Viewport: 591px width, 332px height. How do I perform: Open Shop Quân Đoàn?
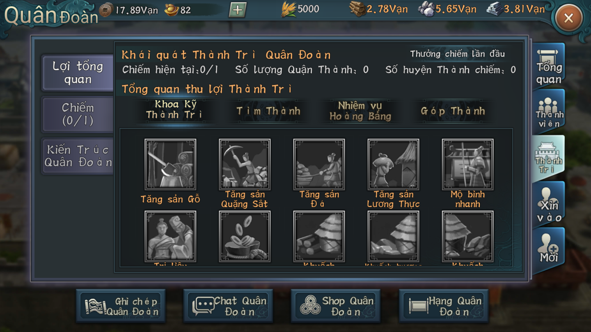click(336, 306)
